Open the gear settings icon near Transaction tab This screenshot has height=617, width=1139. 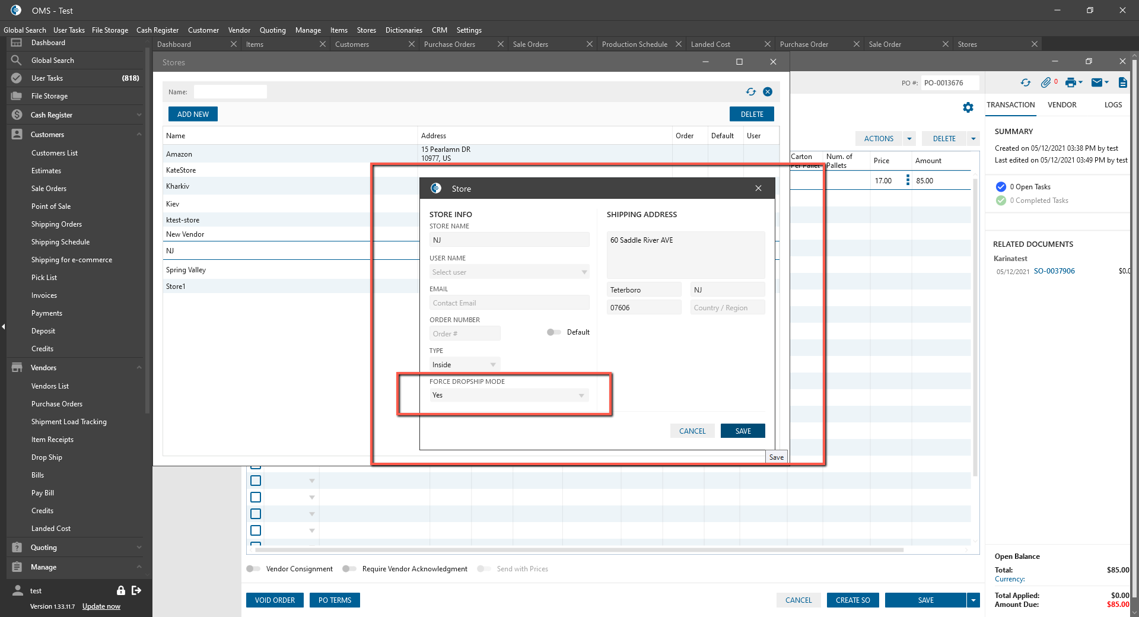[968, 107]
